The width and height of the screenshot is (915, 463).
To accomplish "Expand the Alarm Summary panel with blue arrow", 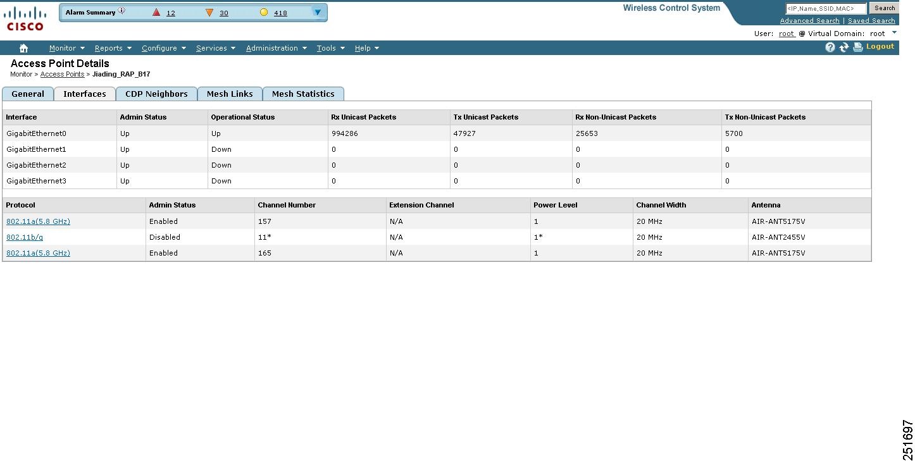I will pos(316,11).
